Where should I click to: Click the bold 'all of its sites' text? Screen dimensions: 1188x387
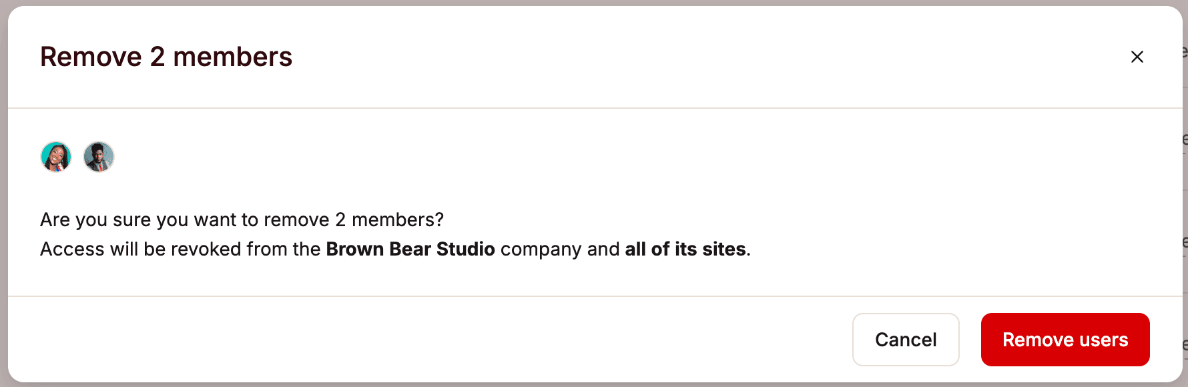(685, 249)
